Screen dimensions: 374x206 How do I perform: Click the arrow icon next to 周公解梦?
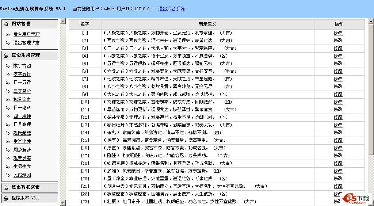click(x=8, y=150)
